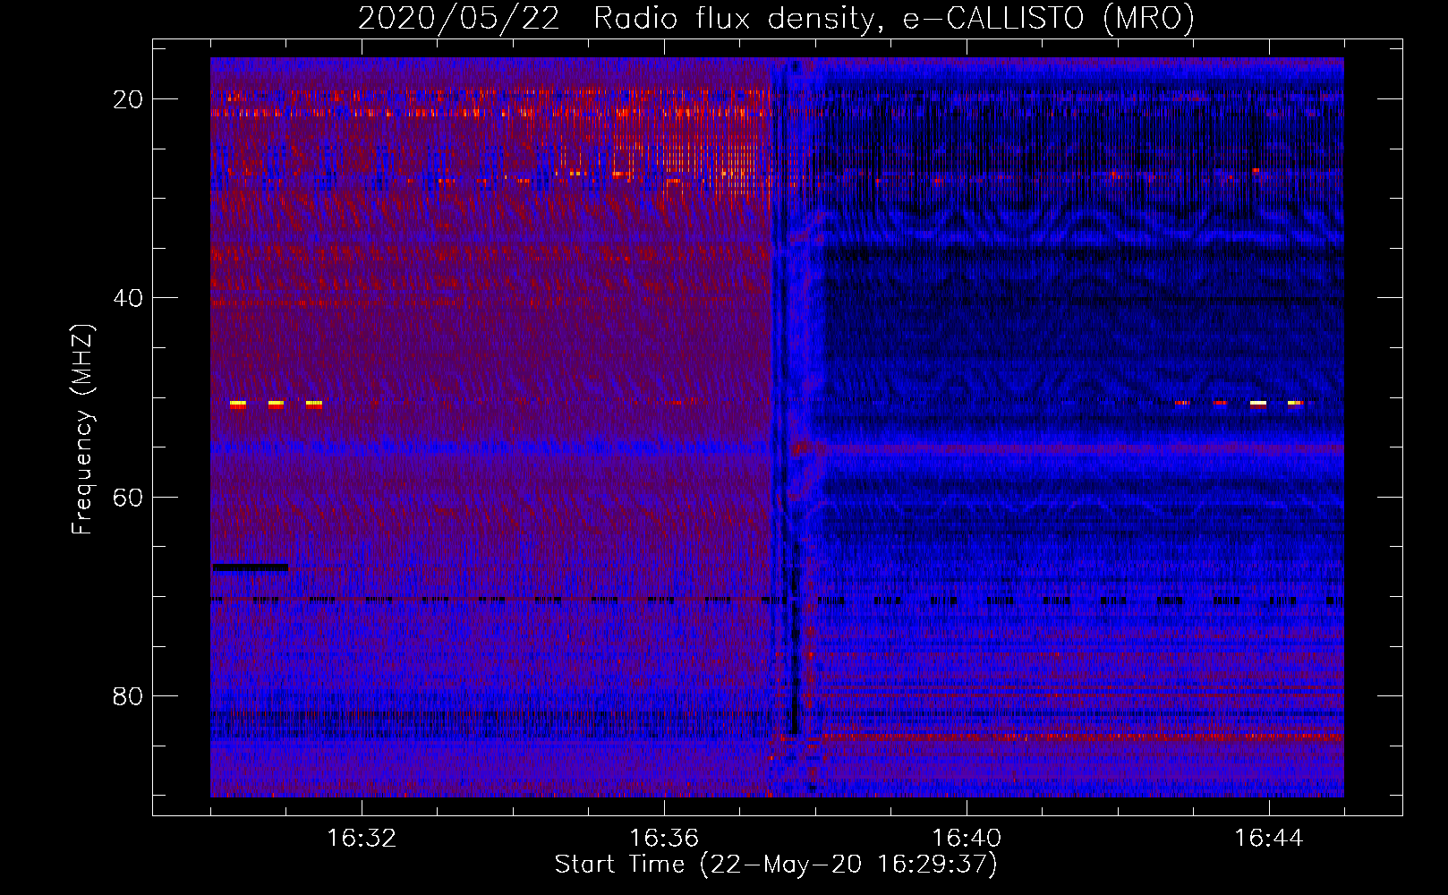Click the '16:40' time tick label
The height and width of the screenshot is (895, 1448).
pos(967,838)
